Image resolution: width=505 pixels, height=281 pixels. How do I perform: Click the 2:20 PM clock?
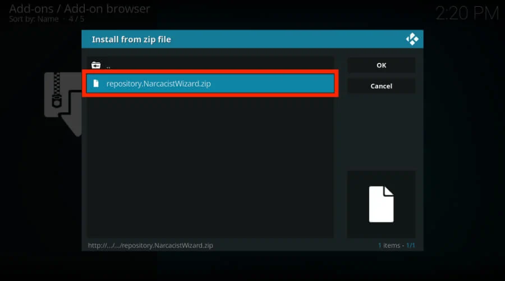467,13
